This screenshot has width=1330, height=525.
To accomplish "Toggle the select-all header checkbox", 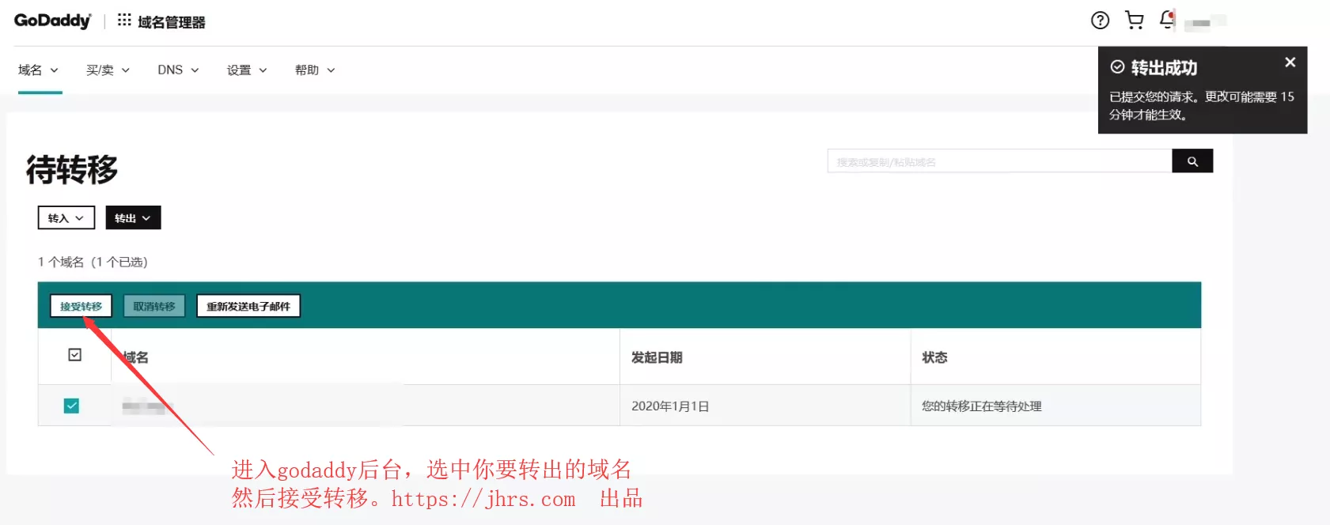I will coord(74,355).
